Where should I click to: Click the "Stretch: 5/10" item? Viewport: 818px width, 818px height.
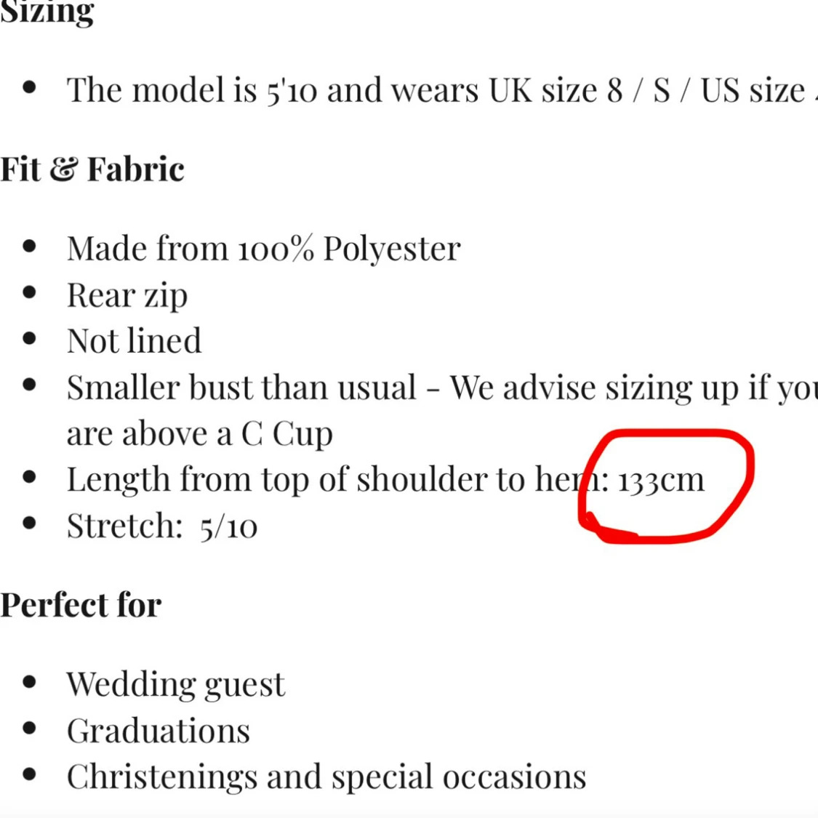[161, 526]
